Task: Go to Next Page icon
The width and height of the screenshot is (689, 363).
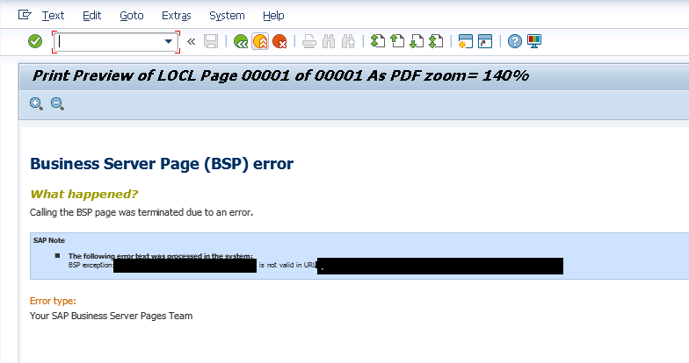Action: (417, 41)
